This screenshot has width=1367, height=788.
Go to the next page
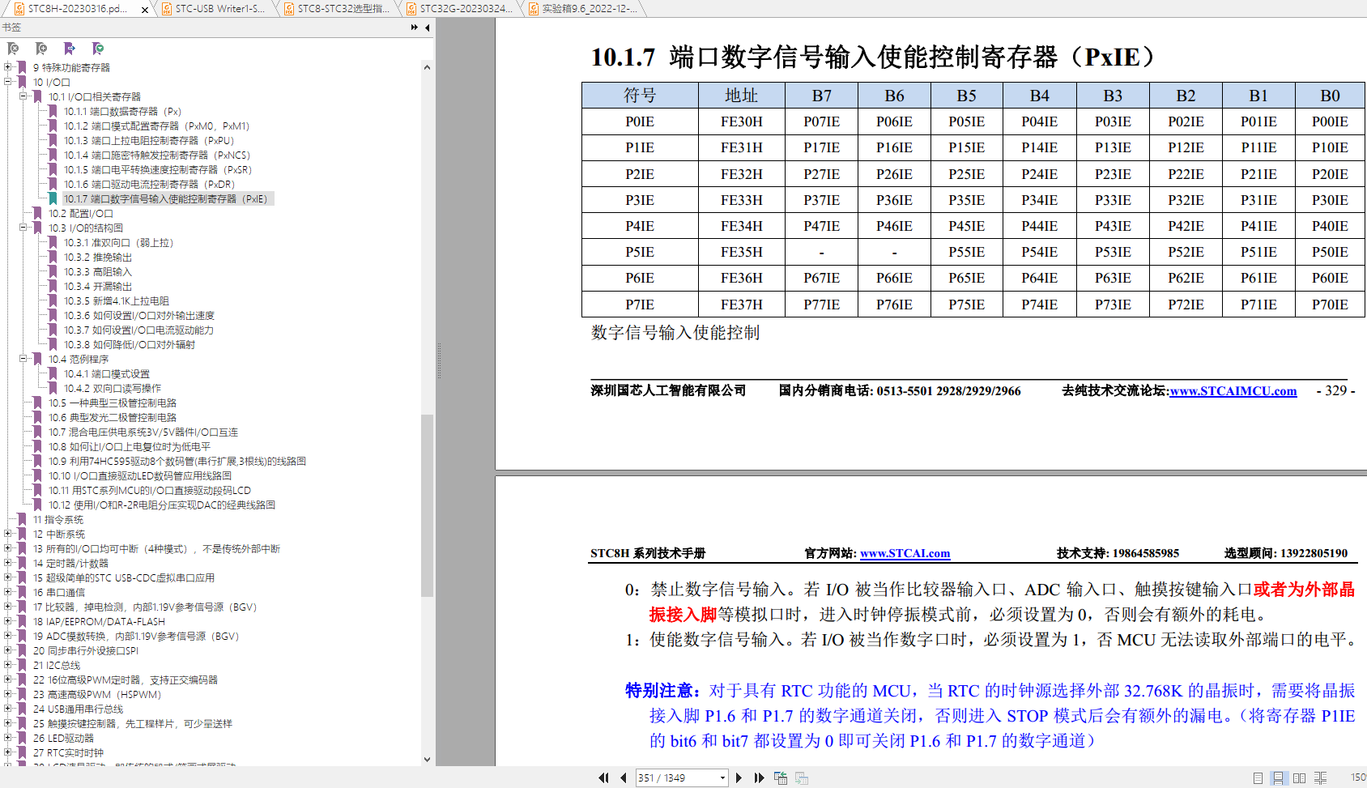click(x=739, y=777)
